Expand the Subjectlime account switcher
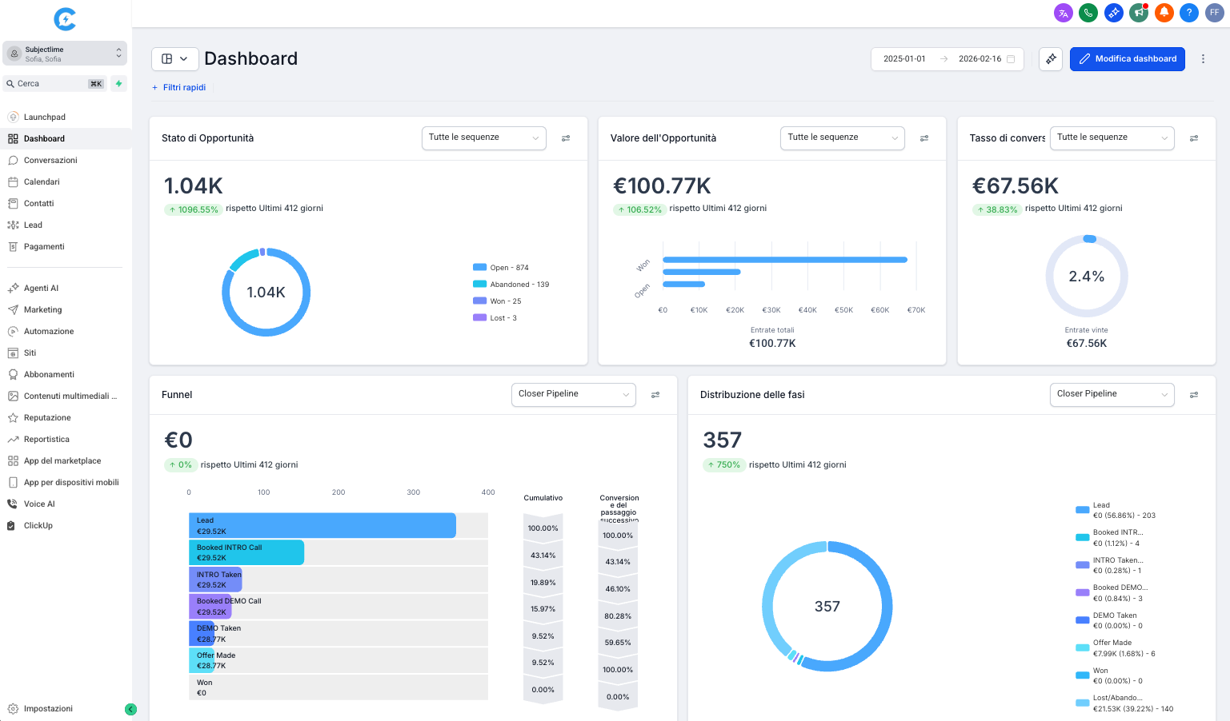The image size is (1230, 721). point(64,53)
